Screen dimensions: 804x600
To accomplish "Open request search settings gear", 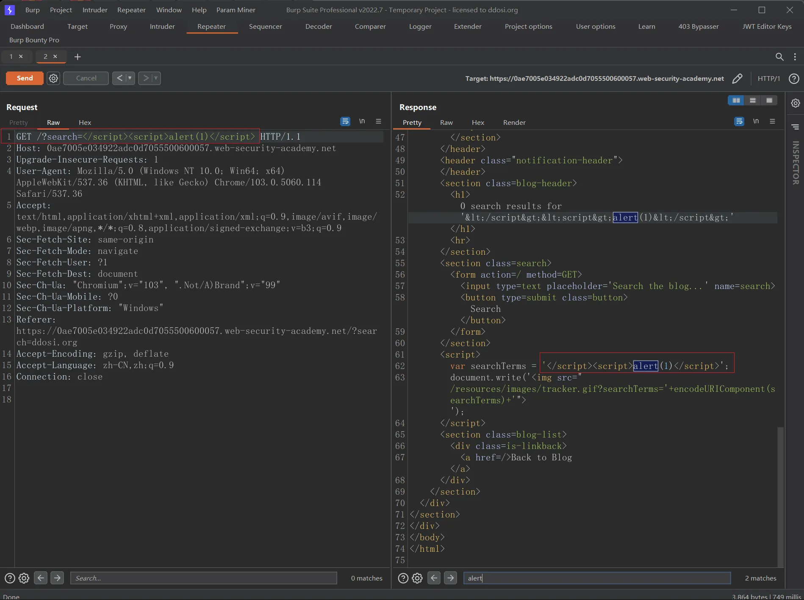I will [24, 578].
